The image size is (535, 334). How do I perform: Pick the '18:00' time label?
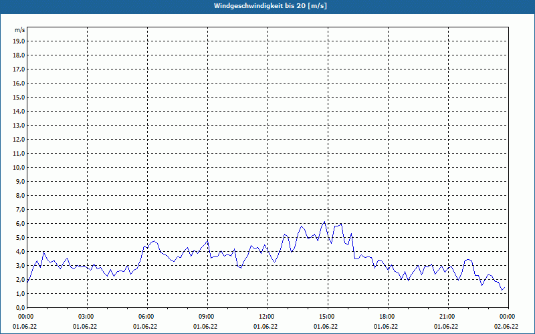(387, 317)
